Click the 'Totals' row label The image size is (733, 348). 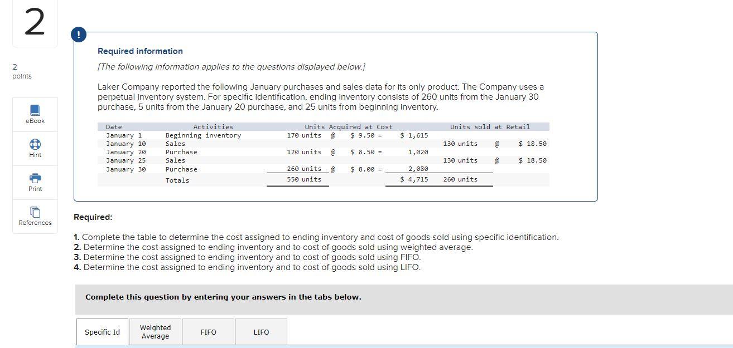pos(177,180)
